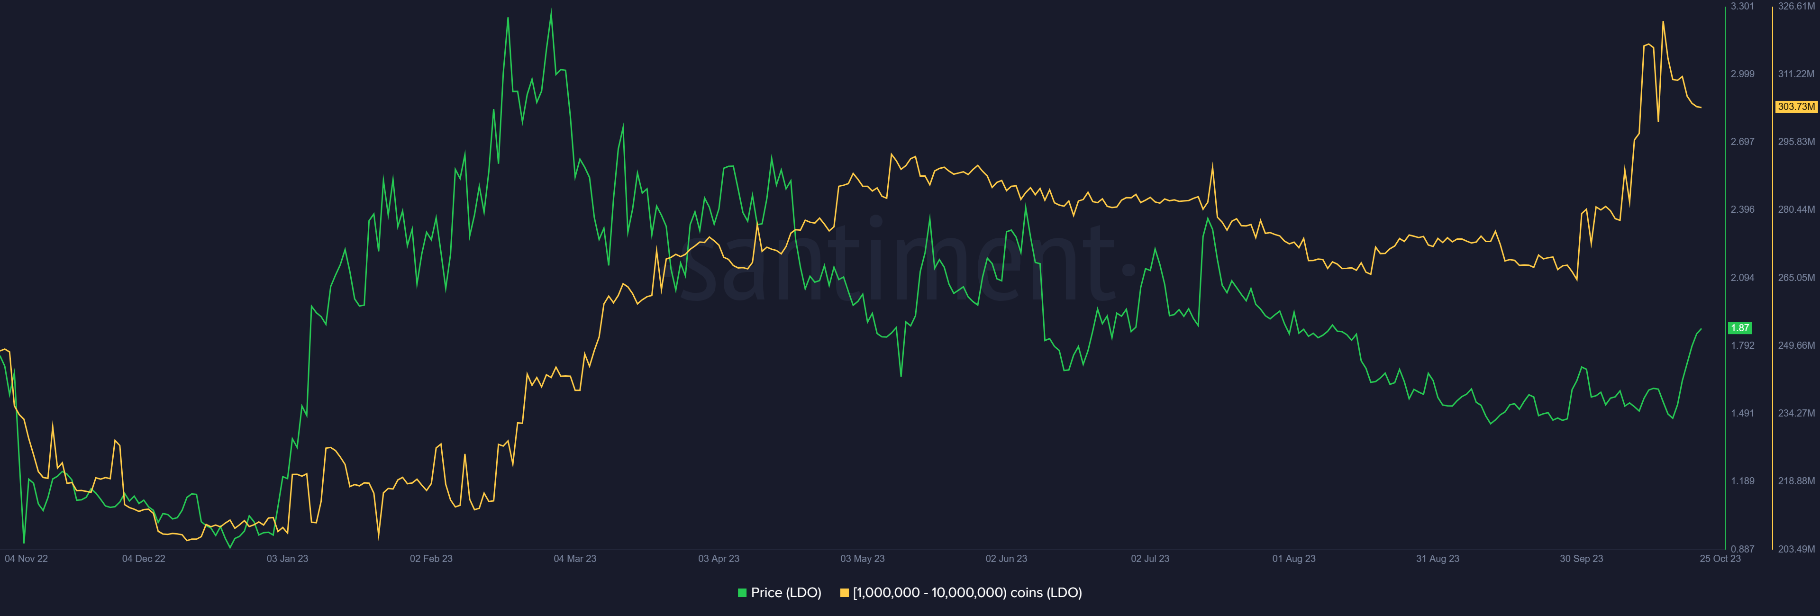This screenshot has width=1820, height=616.
Task: Click the yellow 303.73M current value tag
Action: pyautogui.click(x=1796, y=107)
